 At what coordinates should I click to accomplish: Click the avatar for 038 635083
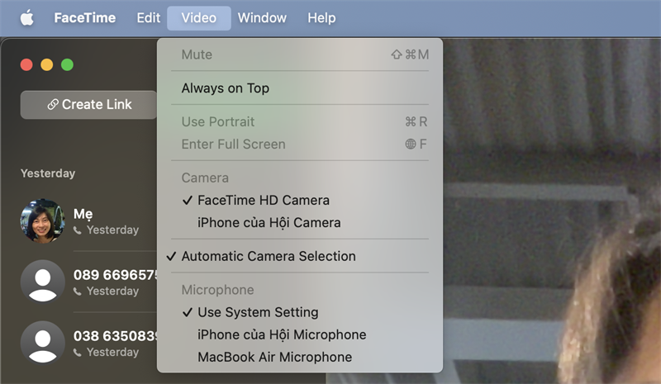point(43,343)
